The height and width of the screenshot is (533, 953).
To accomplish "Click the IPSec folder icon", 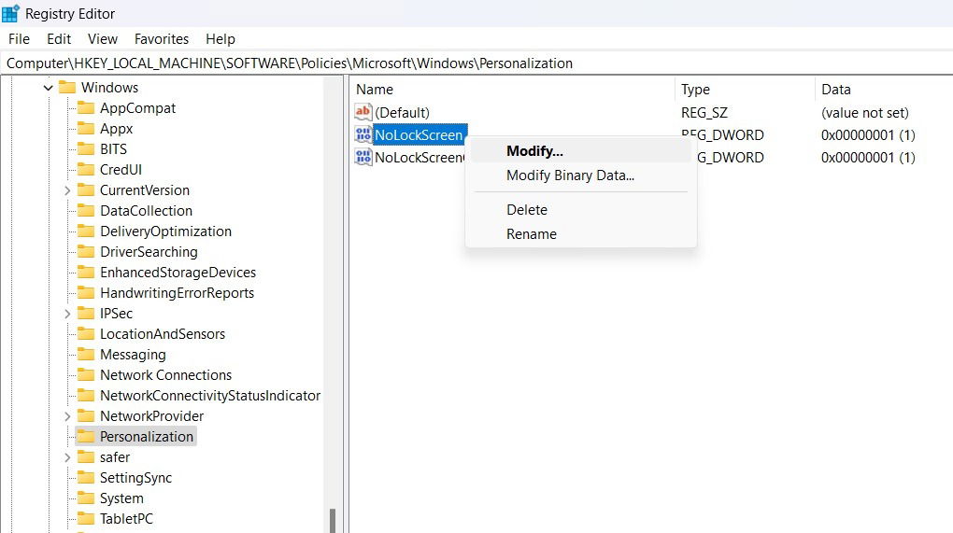I will click(86, 314).
